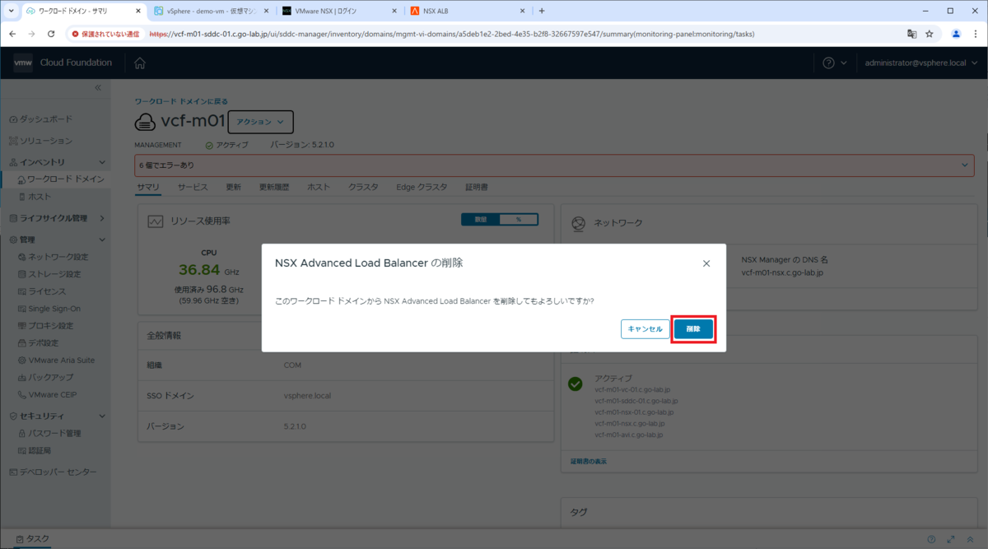Collapse the セキュリティ section
Image resolution: width=988 pixels, height=549 pixels.
[x=102, y=416]
